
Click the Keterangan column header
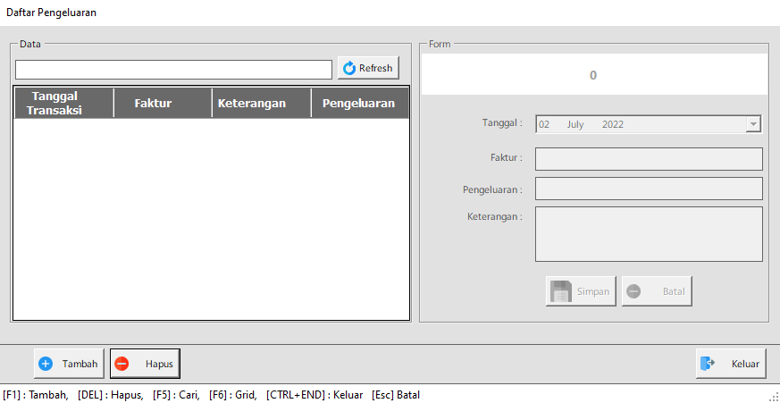(x=262, y=103)
